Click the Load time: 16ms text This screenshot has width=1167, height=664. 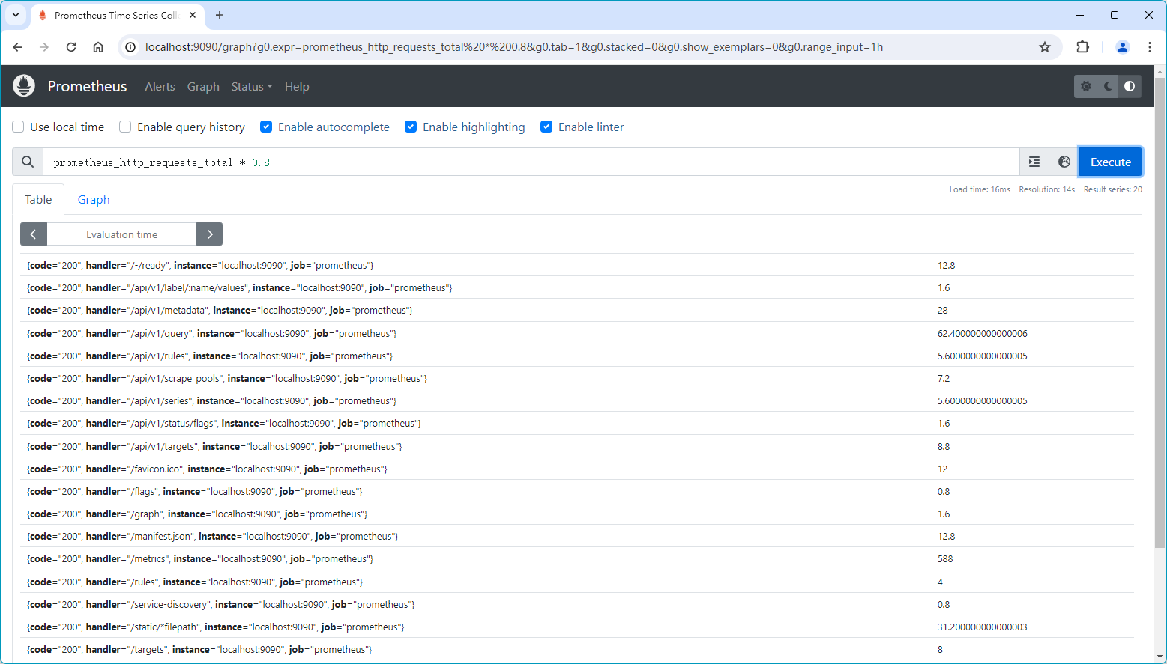pyautogui.click(x=980, y=189)
